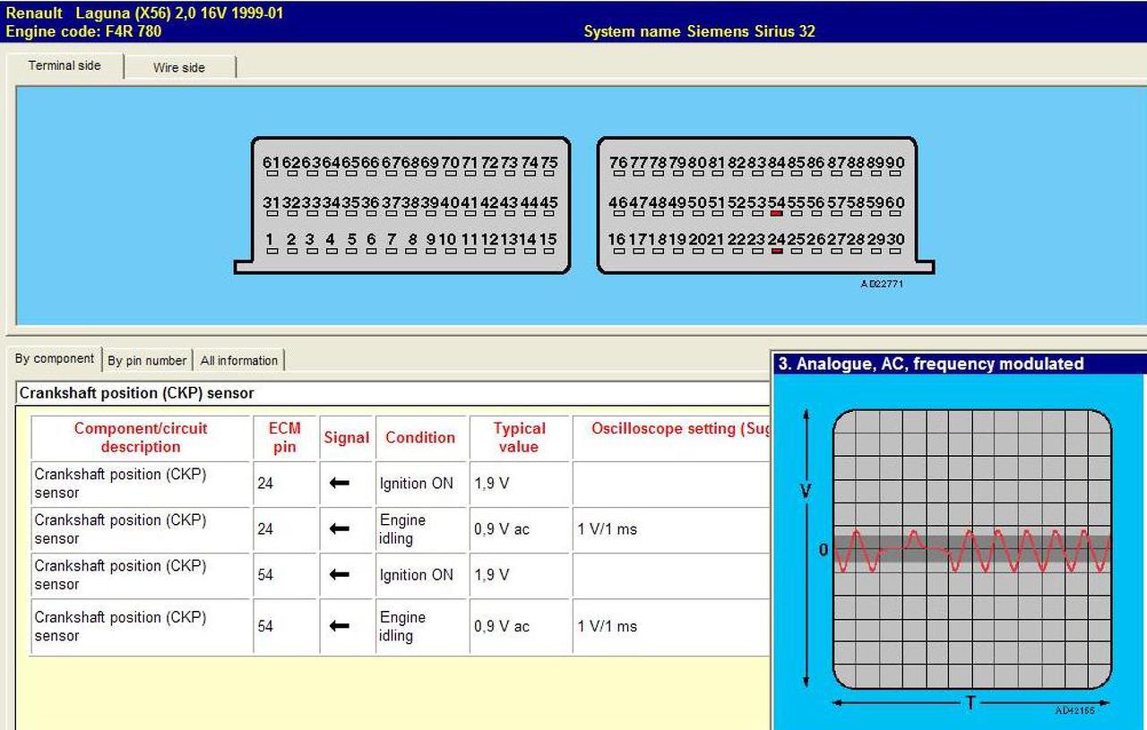This screenshot has width=1147, height=730.
Task: Click the 'Component/circuit description' column header
Action: pos(141,437)
